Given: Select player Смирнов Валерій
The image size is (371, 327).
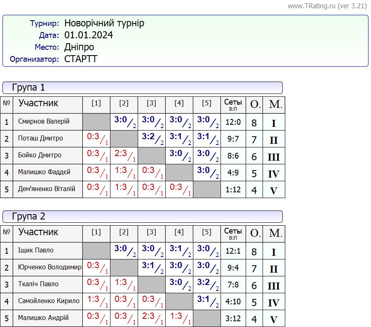Looking at the screenshot, I should [44, 121].
